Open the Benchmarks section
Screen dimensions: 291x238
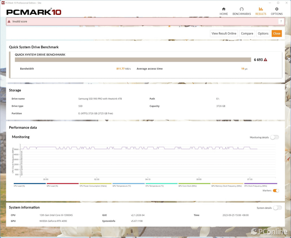242,11
